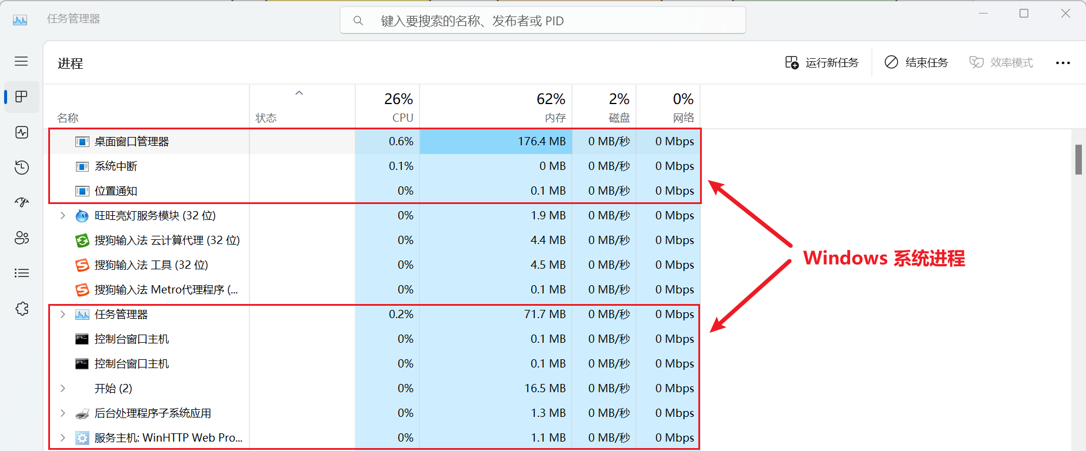Screen dimensions: 1086x451
Task: Click the 任务管理器 app icon in title bar
Action: 20,20
